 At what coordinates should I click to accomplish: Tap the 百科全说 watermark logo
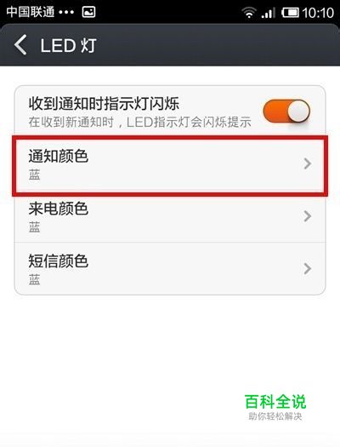point(275,407)
